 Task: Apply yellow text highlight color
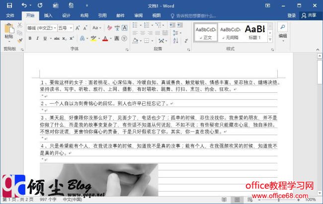pos(93,38)
